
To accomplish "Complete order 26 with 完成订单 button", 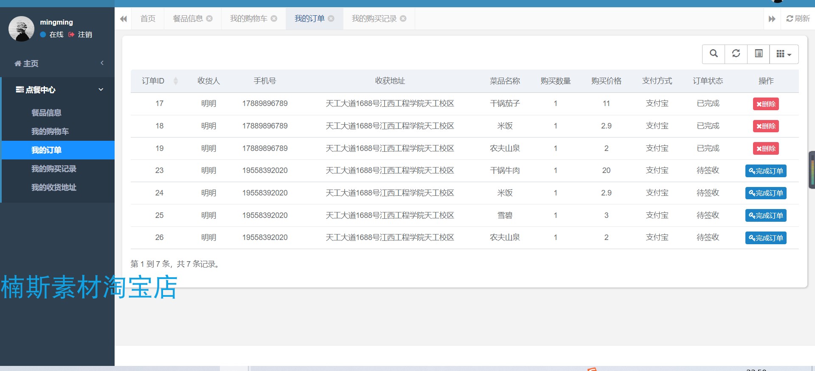I will point(766,238).
